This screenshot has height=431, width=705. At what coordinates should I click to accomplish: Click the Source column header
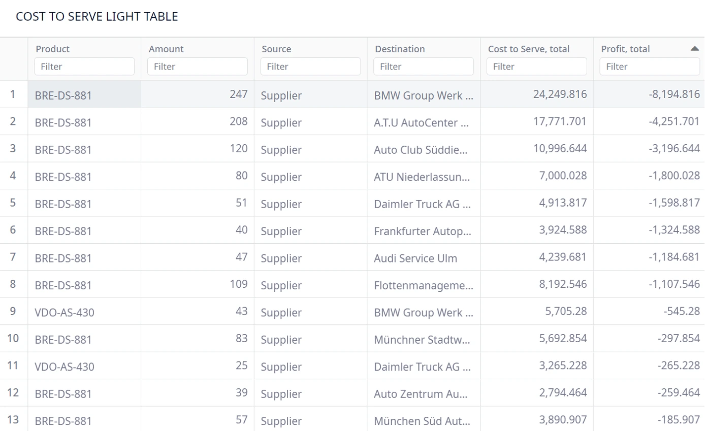click(x=276, y=49)
